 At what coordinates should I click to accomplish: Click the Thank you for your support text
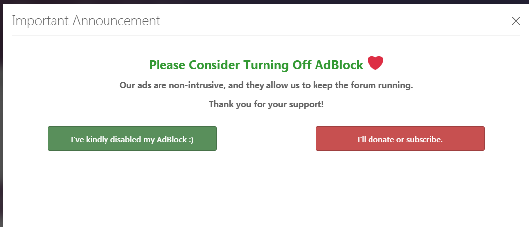coord(266,104)
